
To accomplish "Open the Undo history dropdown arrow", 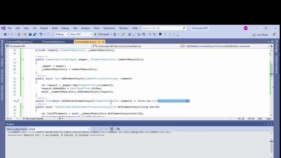I will tap(44, 34).
